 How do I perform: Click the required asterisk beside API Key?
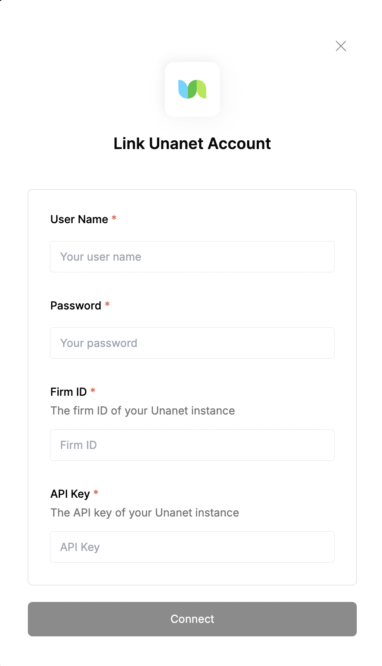pos(96,492)
